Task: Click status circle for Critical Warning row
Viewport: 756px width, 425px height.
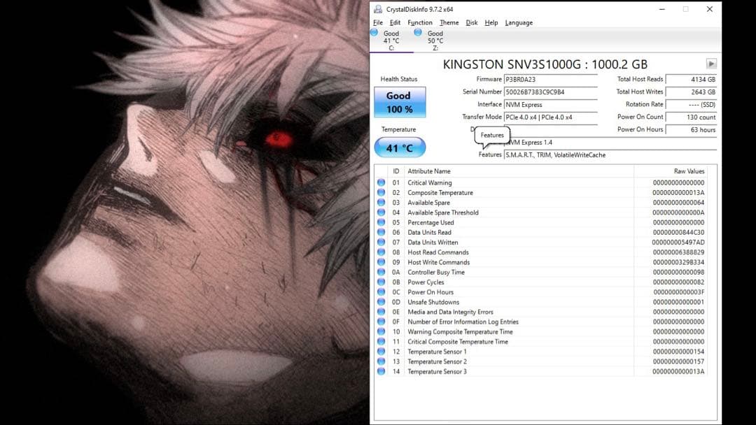Action: click(381, 182)
